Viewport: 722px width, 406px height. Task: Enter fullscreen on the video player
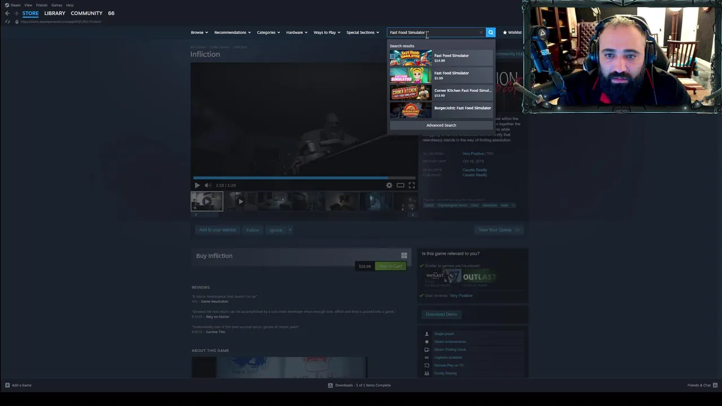412,185
